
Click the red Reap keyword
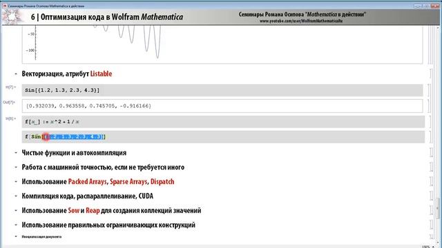pos(93,210)
